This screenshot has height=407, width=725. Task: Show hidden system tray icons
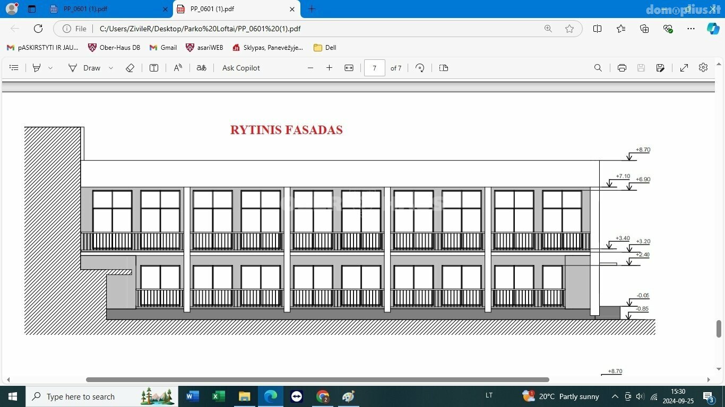click(615, 396)
